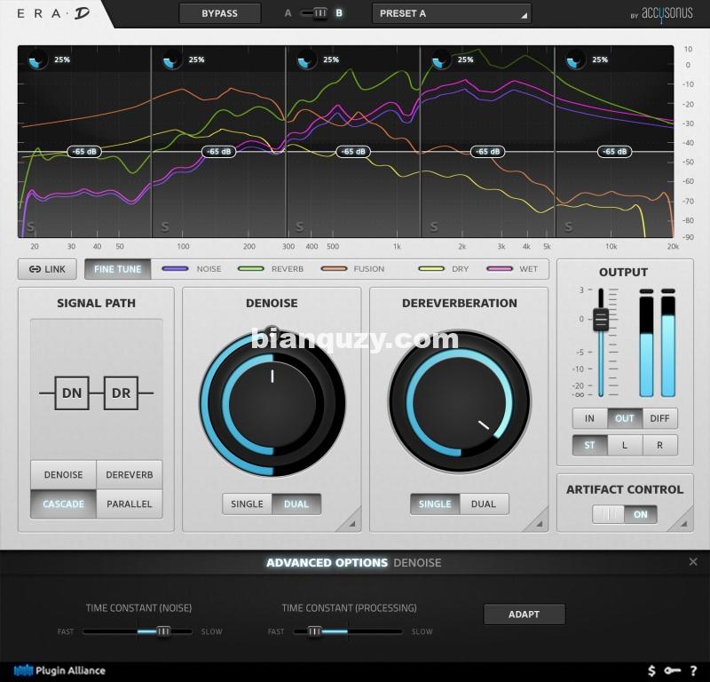Solo the second band with its S icon
This screenshot has width=710, height=682.
click(x=165, y=226)
